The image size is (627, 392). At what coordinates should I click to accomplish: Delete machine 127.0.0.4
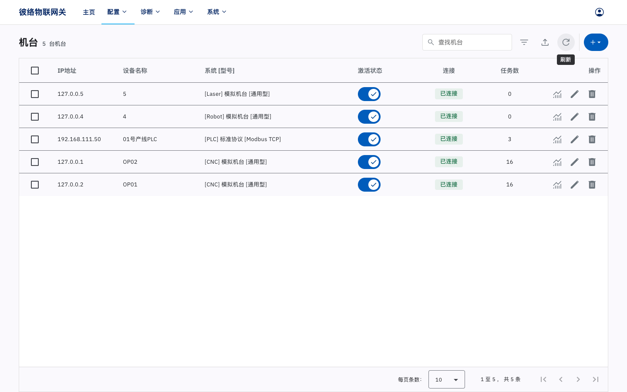tap(592, 117)
